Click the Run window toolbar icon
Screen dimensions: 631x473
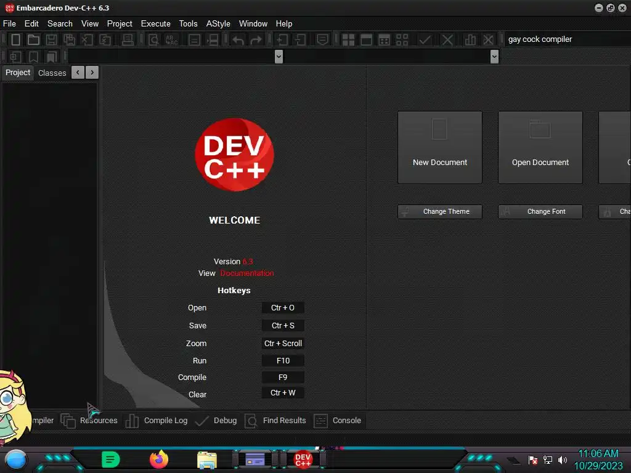coord(366,39)
